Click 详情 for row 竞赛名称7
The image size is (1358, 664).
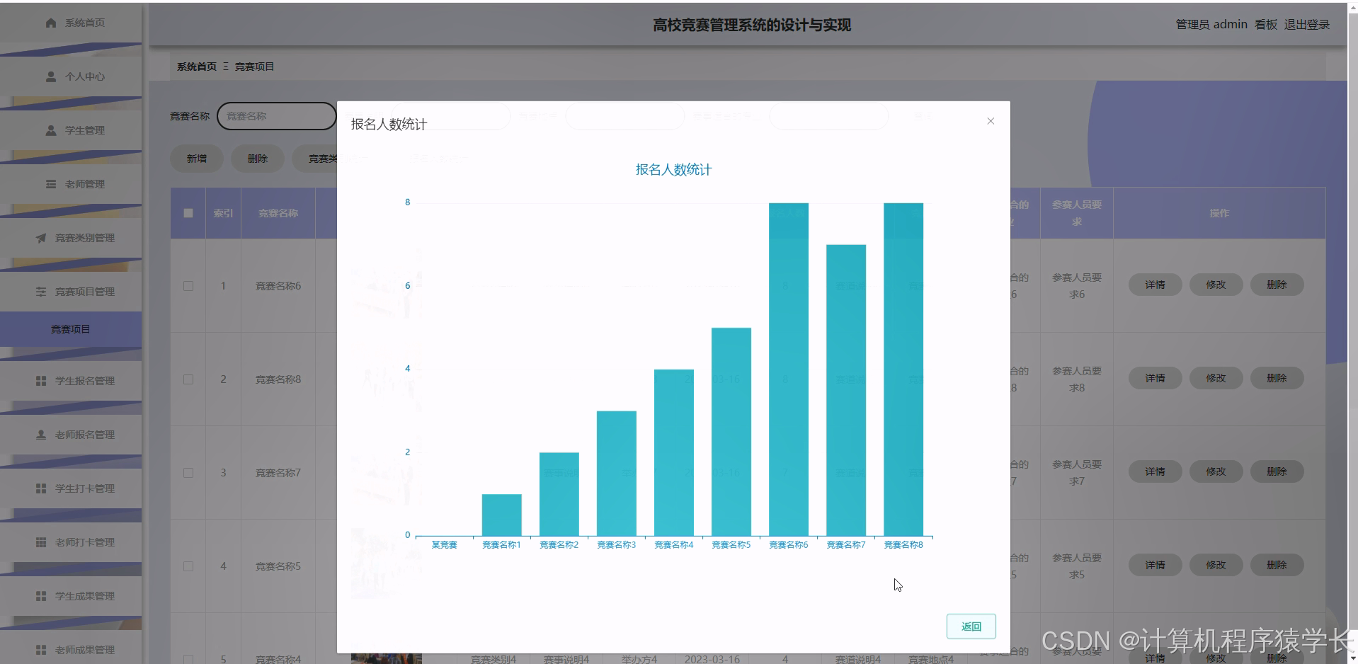point(1155,471)
